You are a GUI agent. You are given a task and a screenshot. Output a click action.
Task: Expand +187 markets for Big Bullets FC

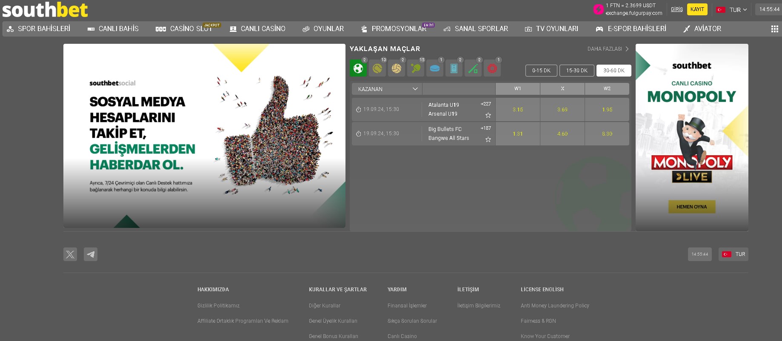[x=486, y=128]
